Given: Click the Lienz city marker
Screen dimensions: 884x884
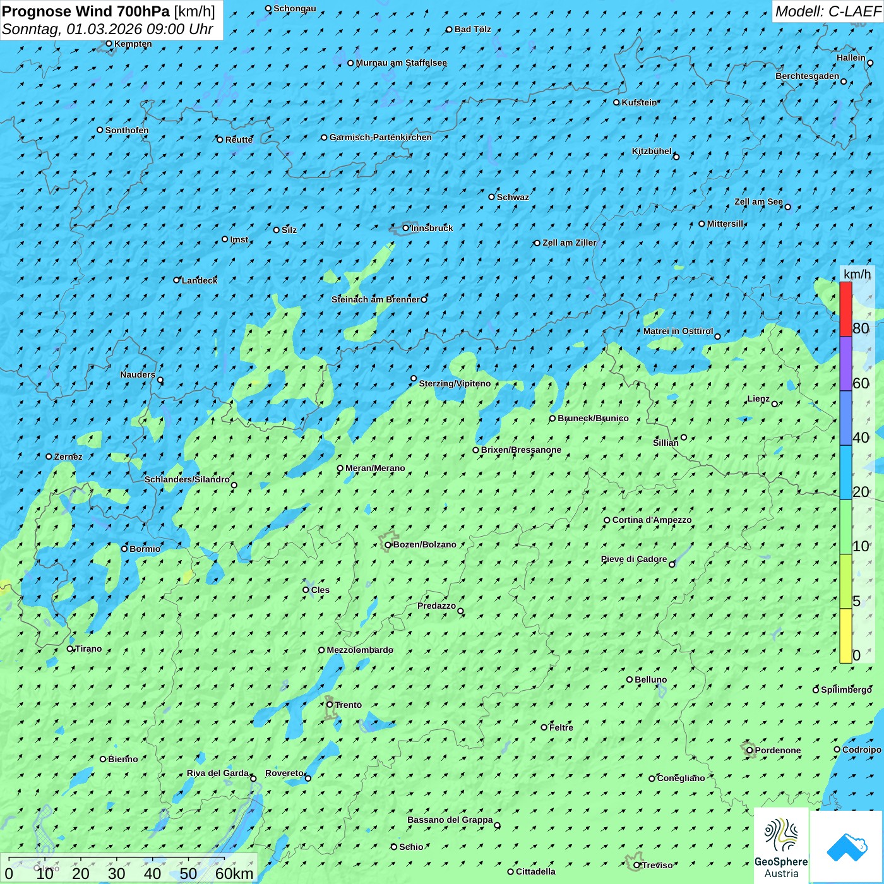Looking at the screenshot, I should pos(775,403).
